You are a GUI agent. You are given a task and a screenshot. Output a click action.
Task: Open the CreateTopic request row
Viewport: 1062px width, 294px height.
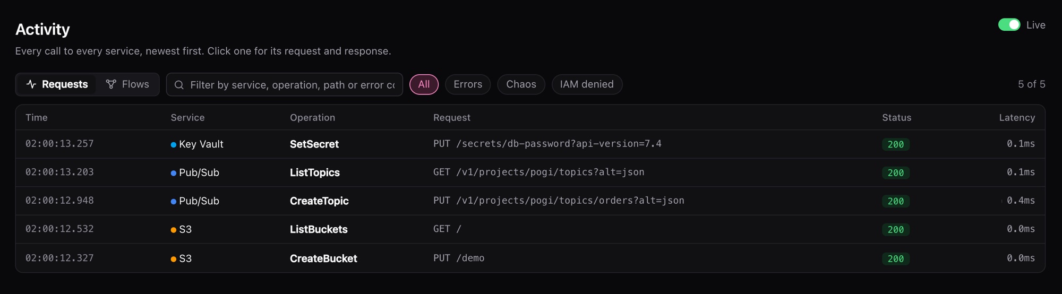[530, 201]
